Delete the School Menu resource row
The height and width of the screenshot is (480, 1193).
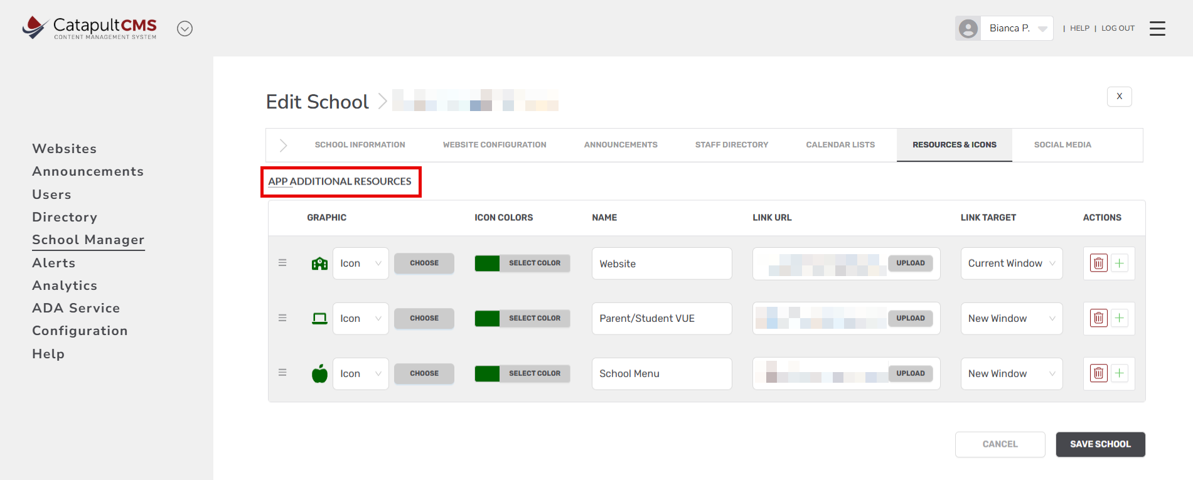1098,374
